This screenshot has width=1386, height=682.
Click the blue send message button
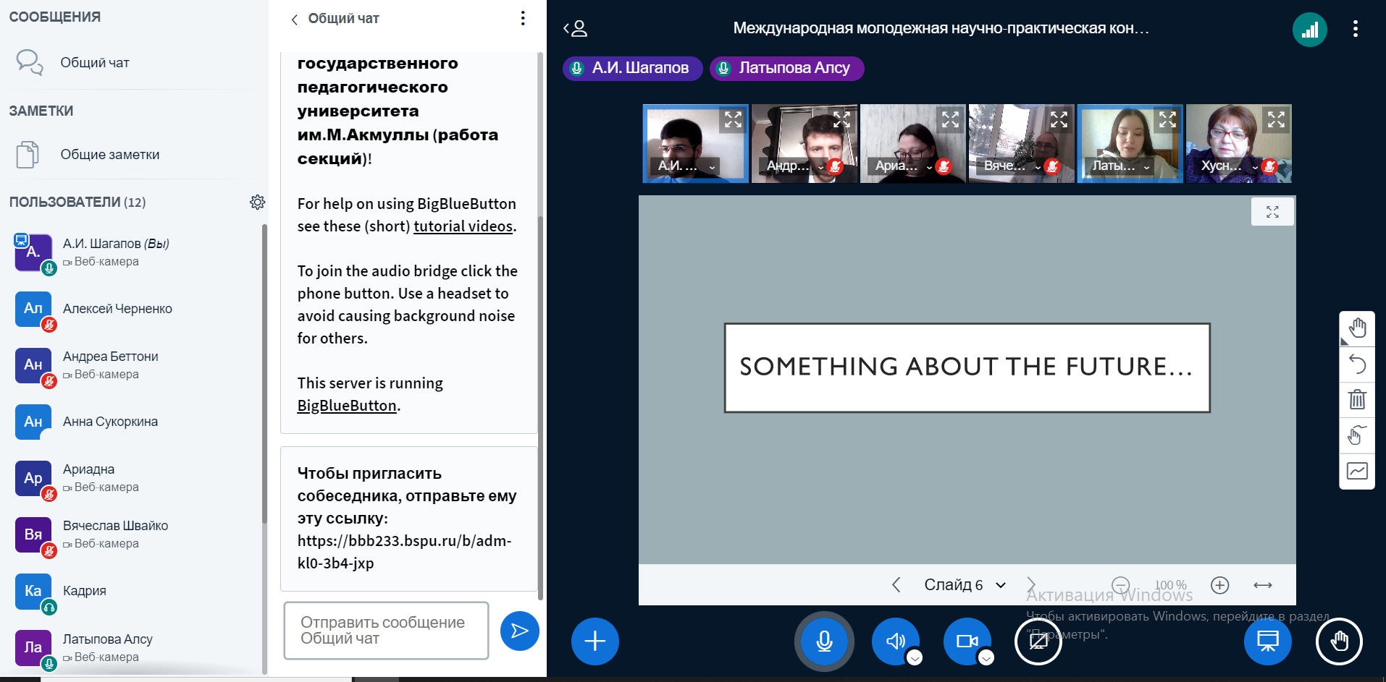[519, 631]
